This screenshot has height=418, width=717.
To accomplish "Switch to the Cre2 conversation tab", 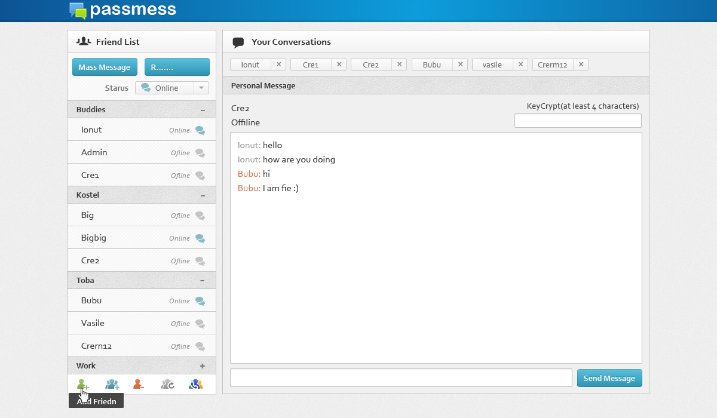I will click(x=371, y=64).
